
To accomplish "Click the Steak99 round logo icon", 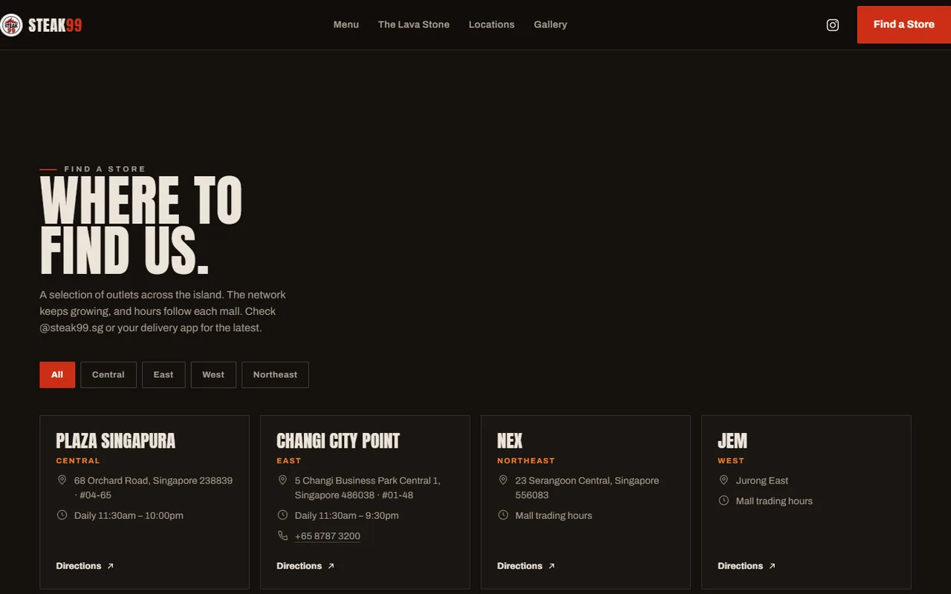I will point(10,25).
